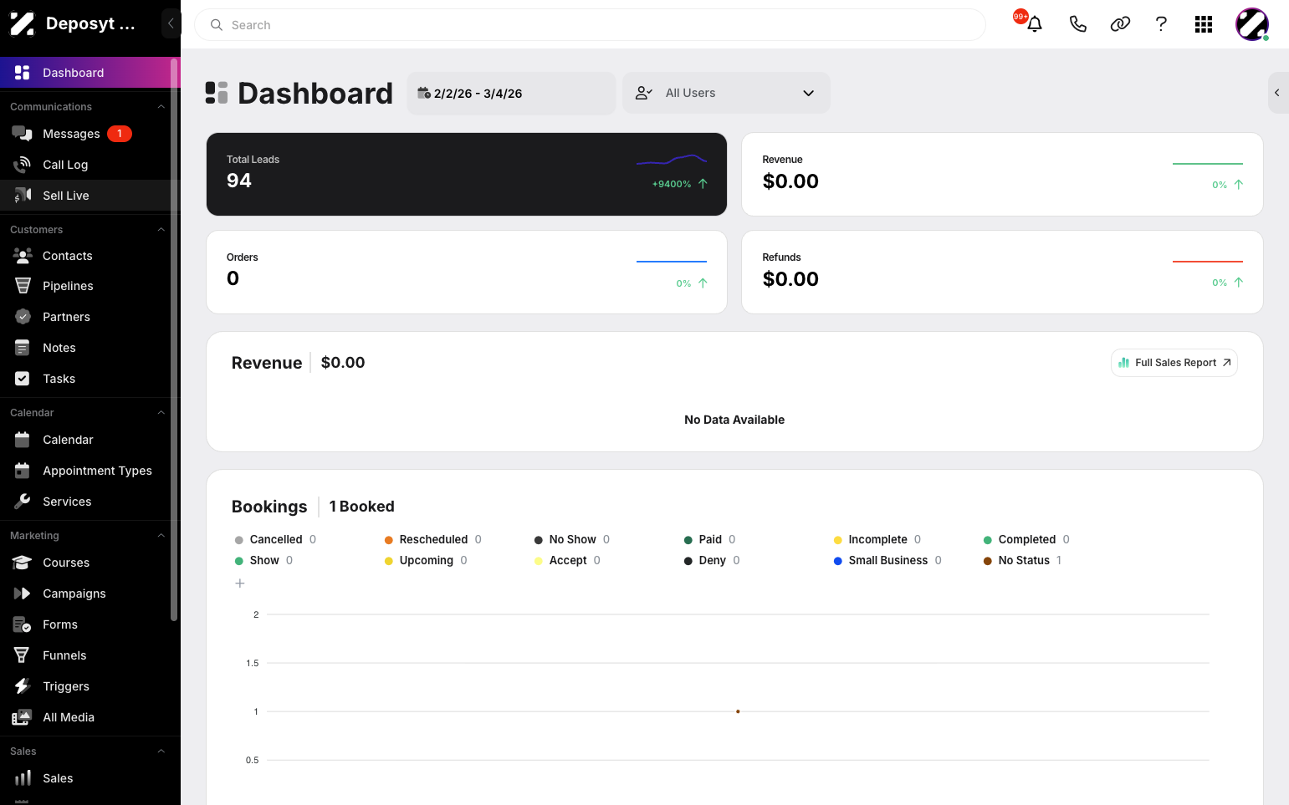Collapse the Calendar section header

(161, 413)
